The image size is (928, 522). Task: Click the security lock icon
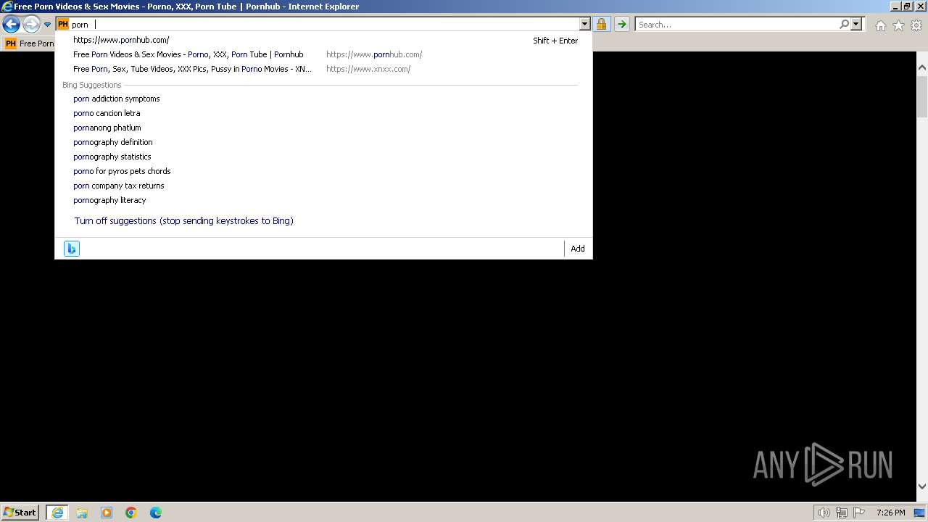[601, 25]
